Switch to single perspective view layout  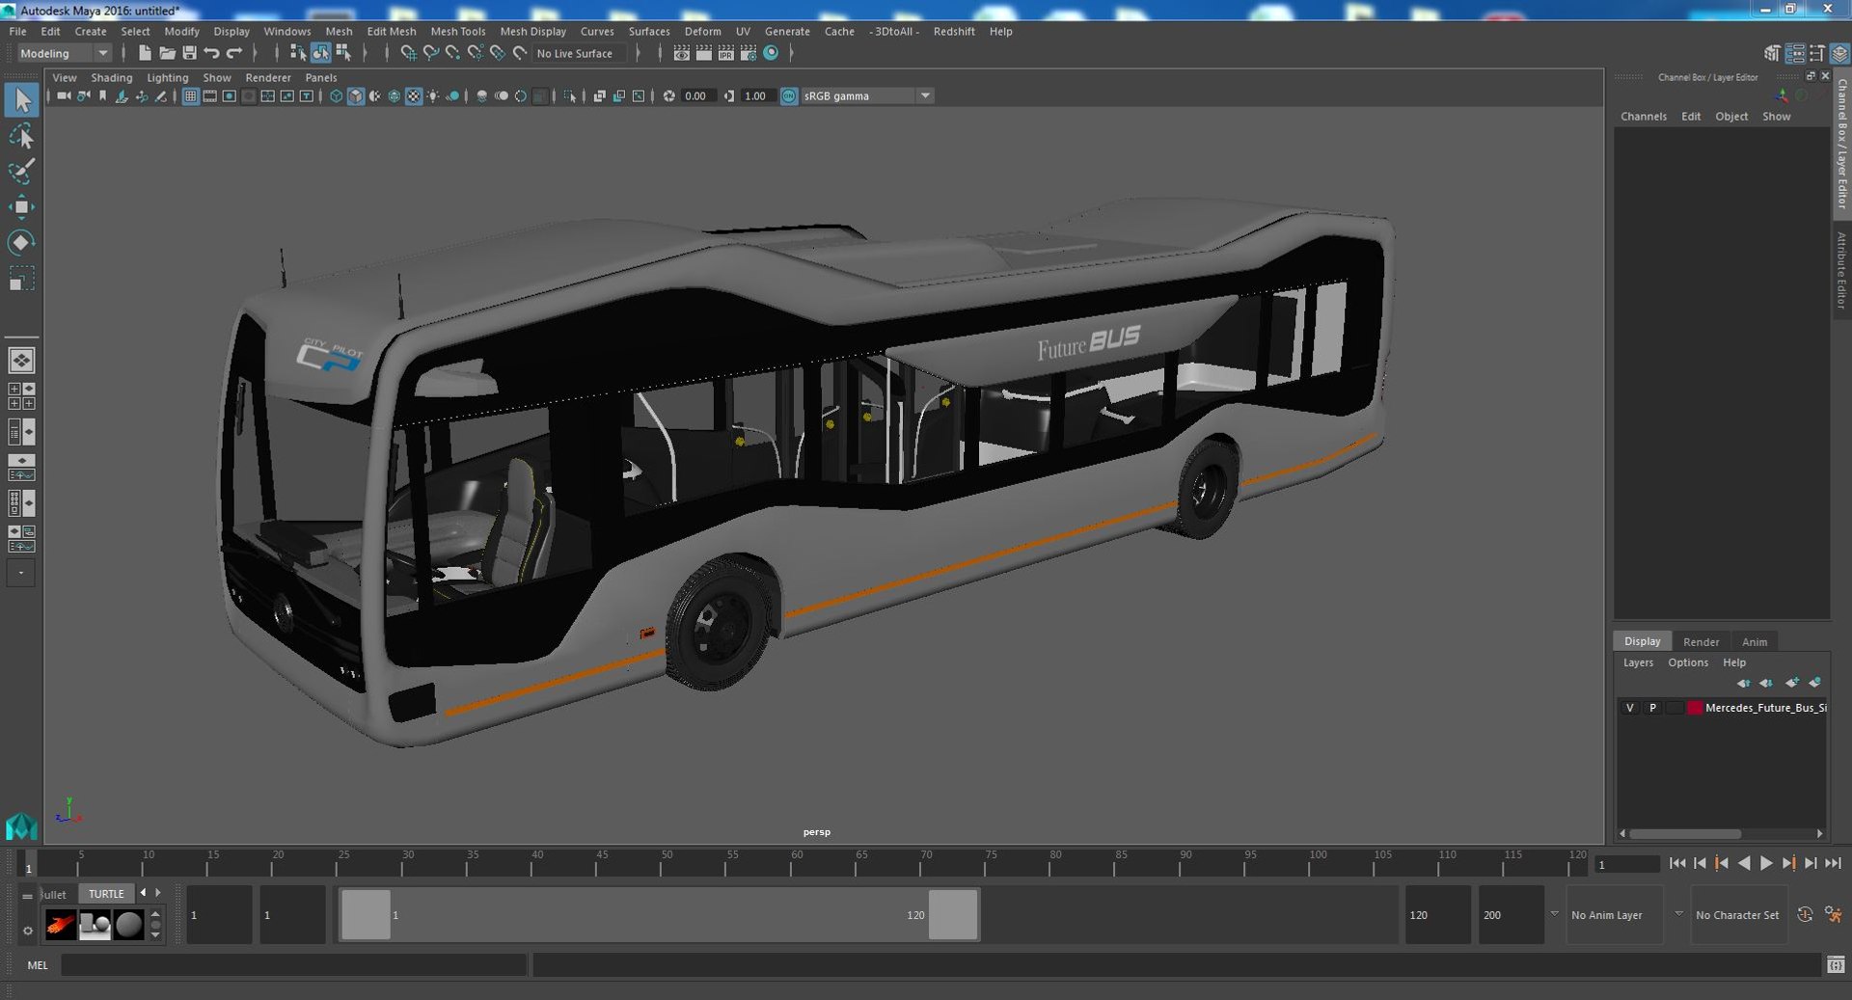(x=21, y=361)
